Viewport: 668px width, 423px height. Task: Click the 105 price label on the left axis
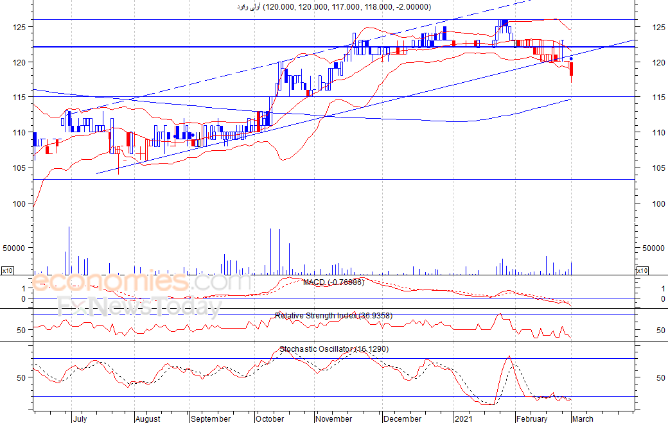19,168
